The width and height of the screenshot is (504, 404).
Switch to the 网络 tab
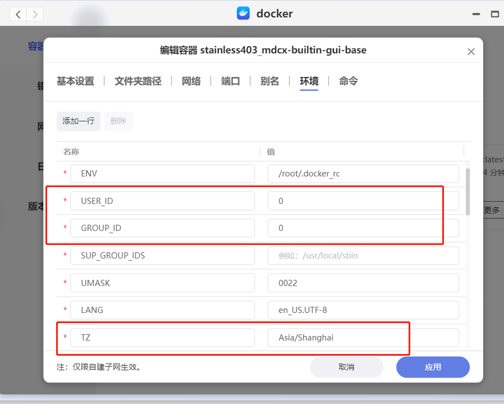click(191, 81)
